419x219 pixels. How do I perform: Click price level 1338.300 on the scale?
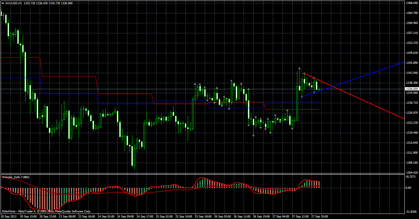point(411,83)
